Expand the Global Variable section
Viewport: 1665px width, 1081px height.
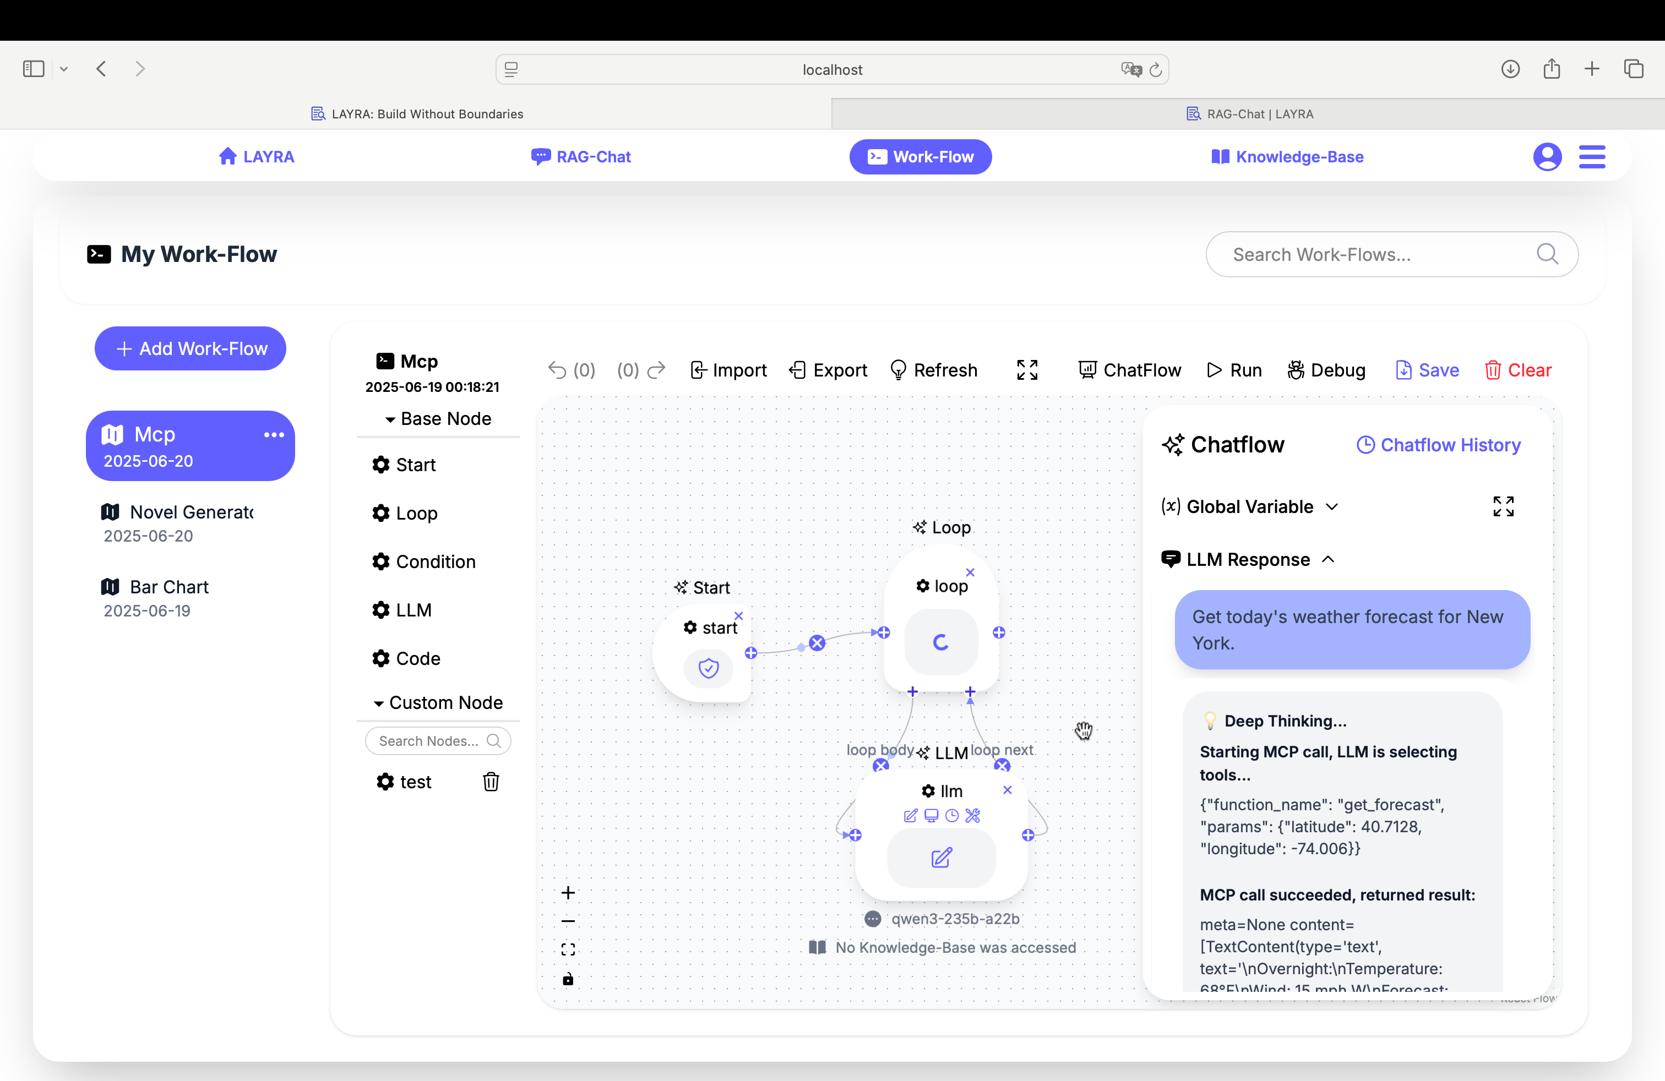pyautogui.click(x=1249, y=506)
